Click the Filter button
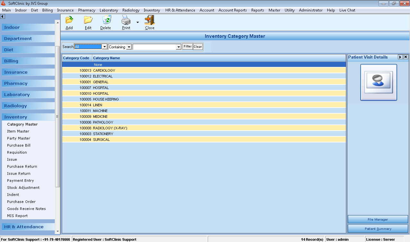 (188, 46)
